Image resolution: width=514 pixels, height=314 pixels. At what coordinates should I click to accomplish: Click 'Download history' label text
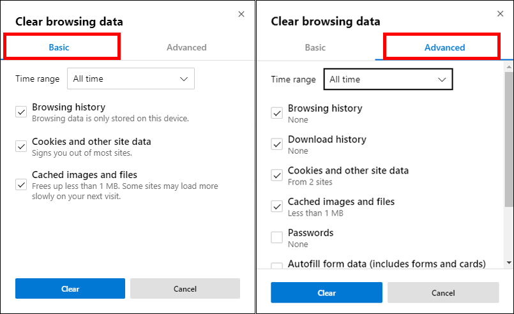point(327,139)
